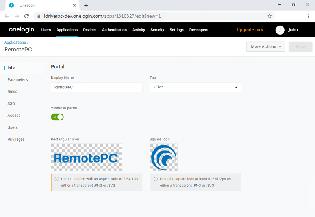Click the Save button
The height and width of the screenshot is (217, 315).
pos(300,46)
